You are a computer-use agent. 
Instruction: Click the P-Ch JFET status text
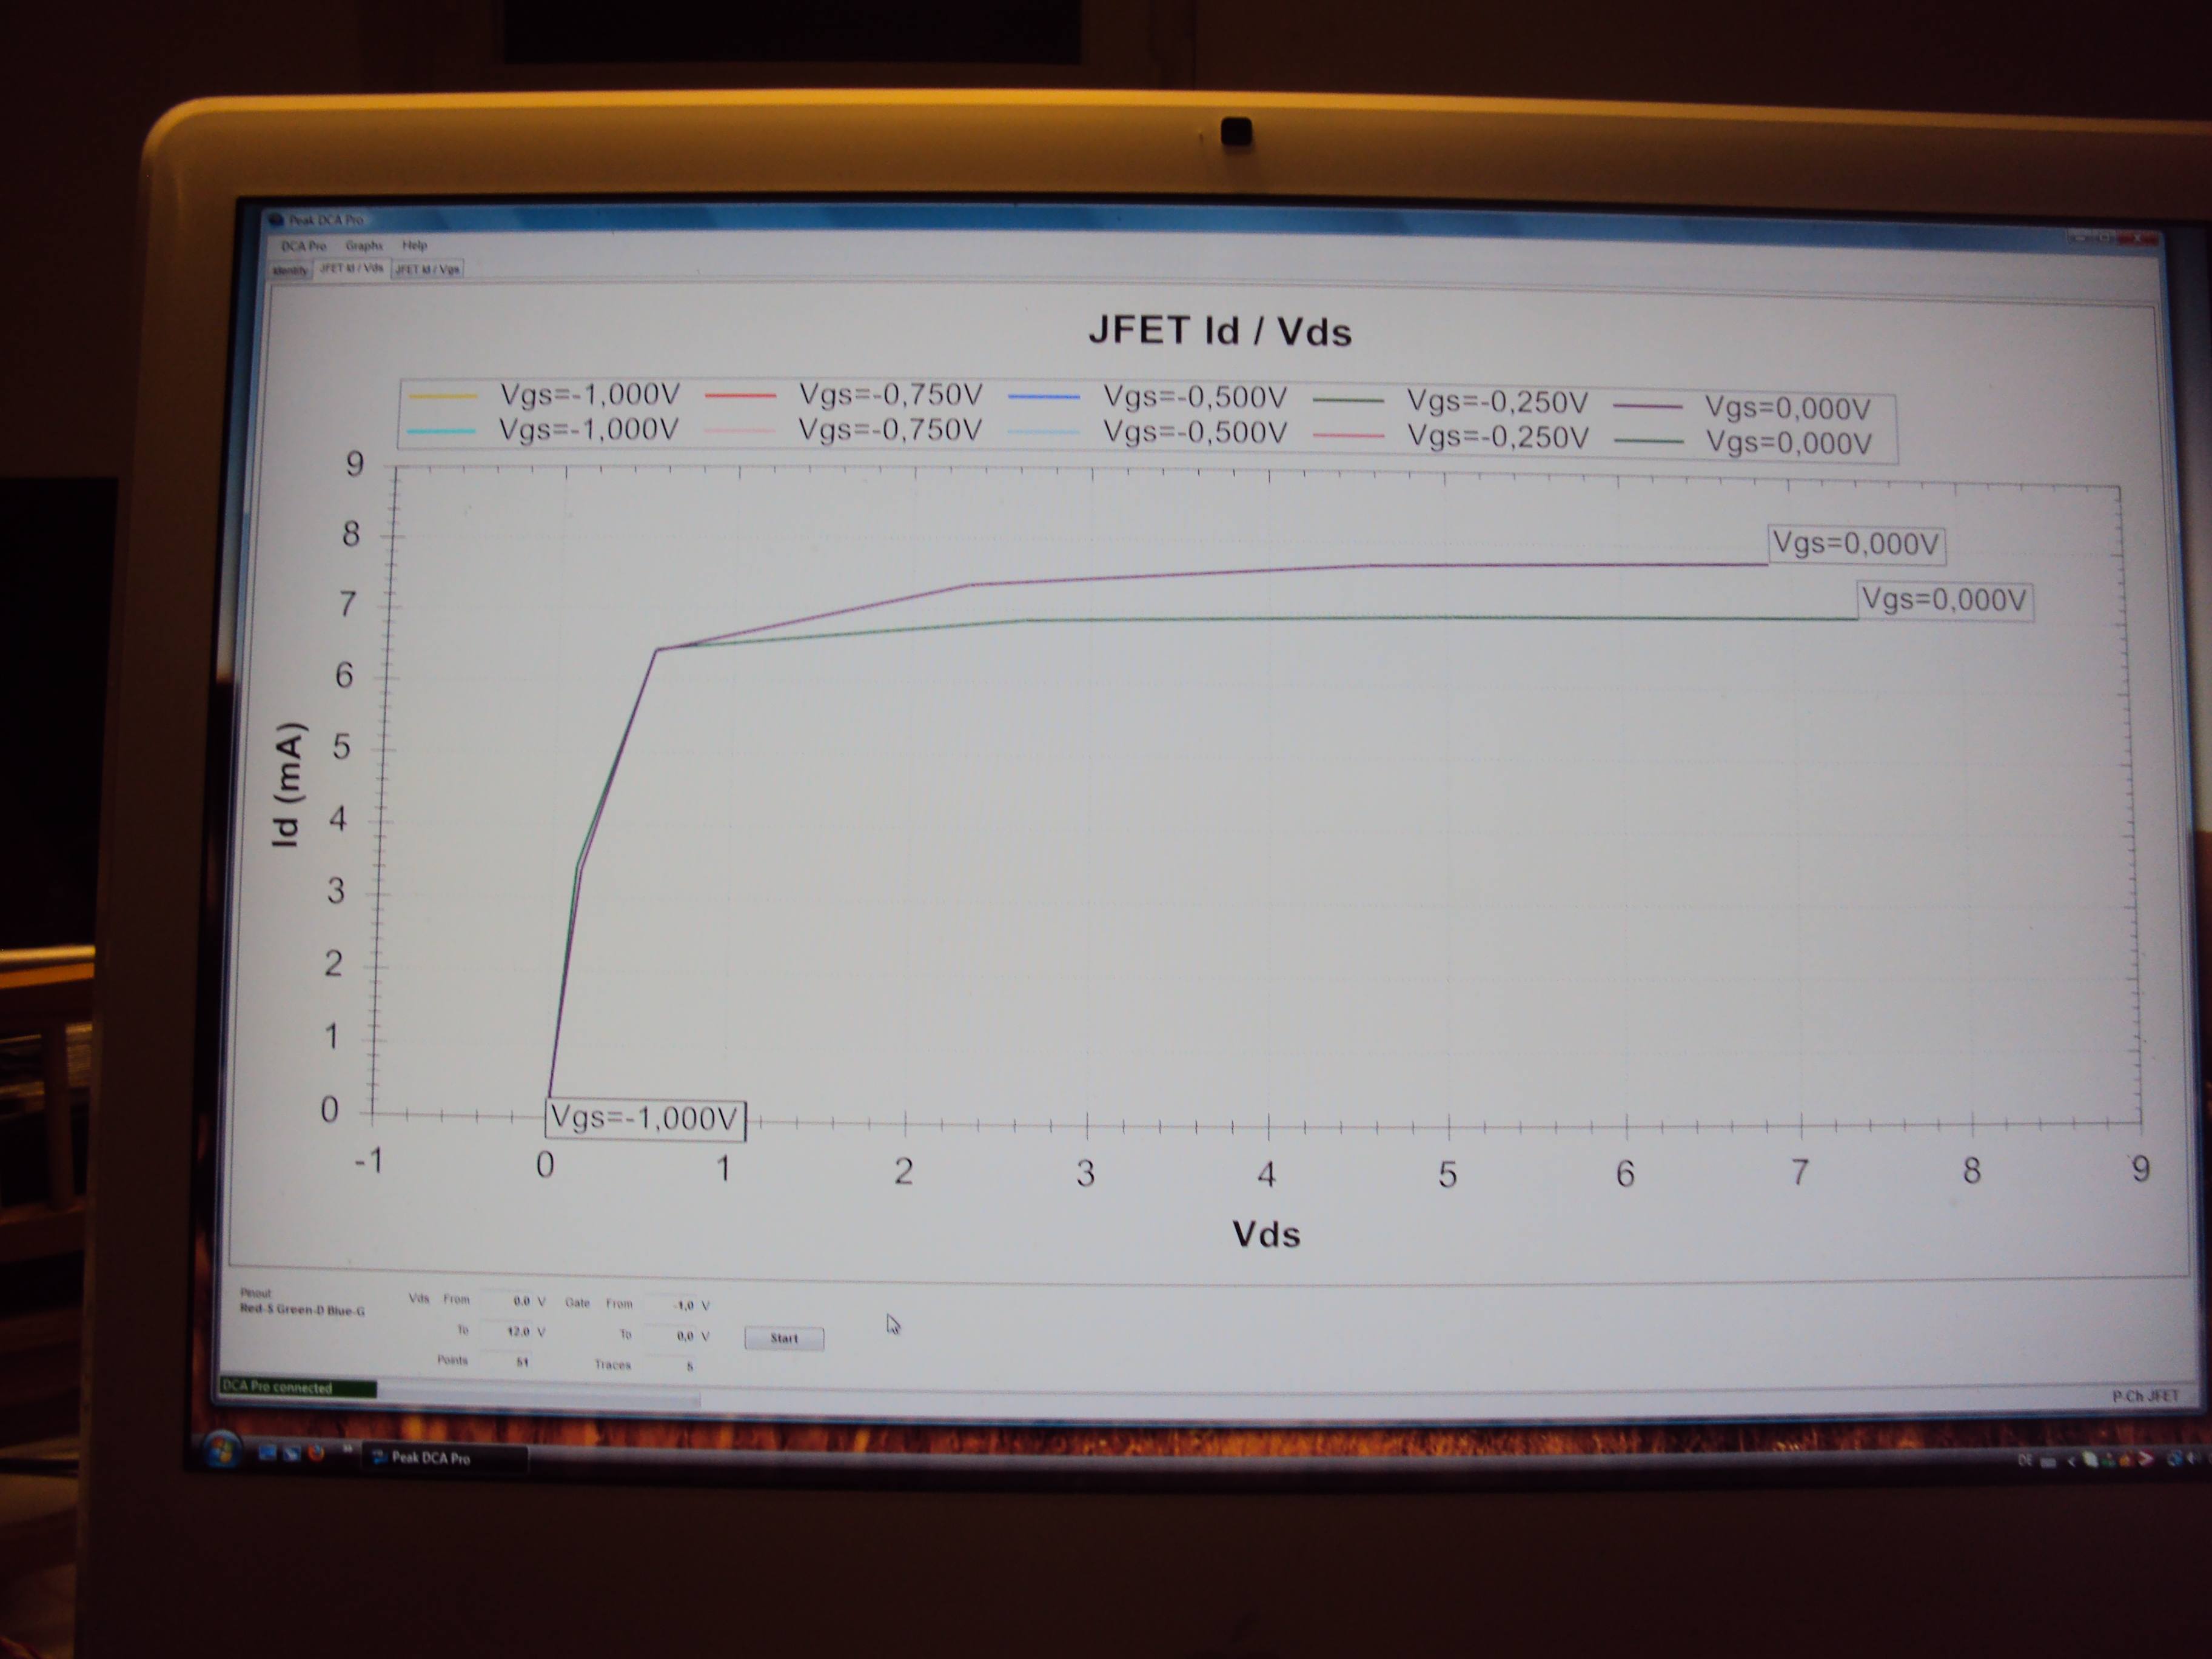[2145, 1396]
